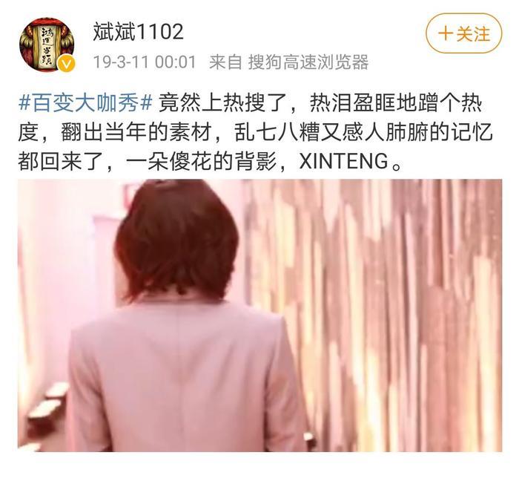The width and height of the screenshot is (519, 481).
Task: Tap the phrase 乱七八糟又感人肺腑的记忆
Action: (x=363, y=132)
